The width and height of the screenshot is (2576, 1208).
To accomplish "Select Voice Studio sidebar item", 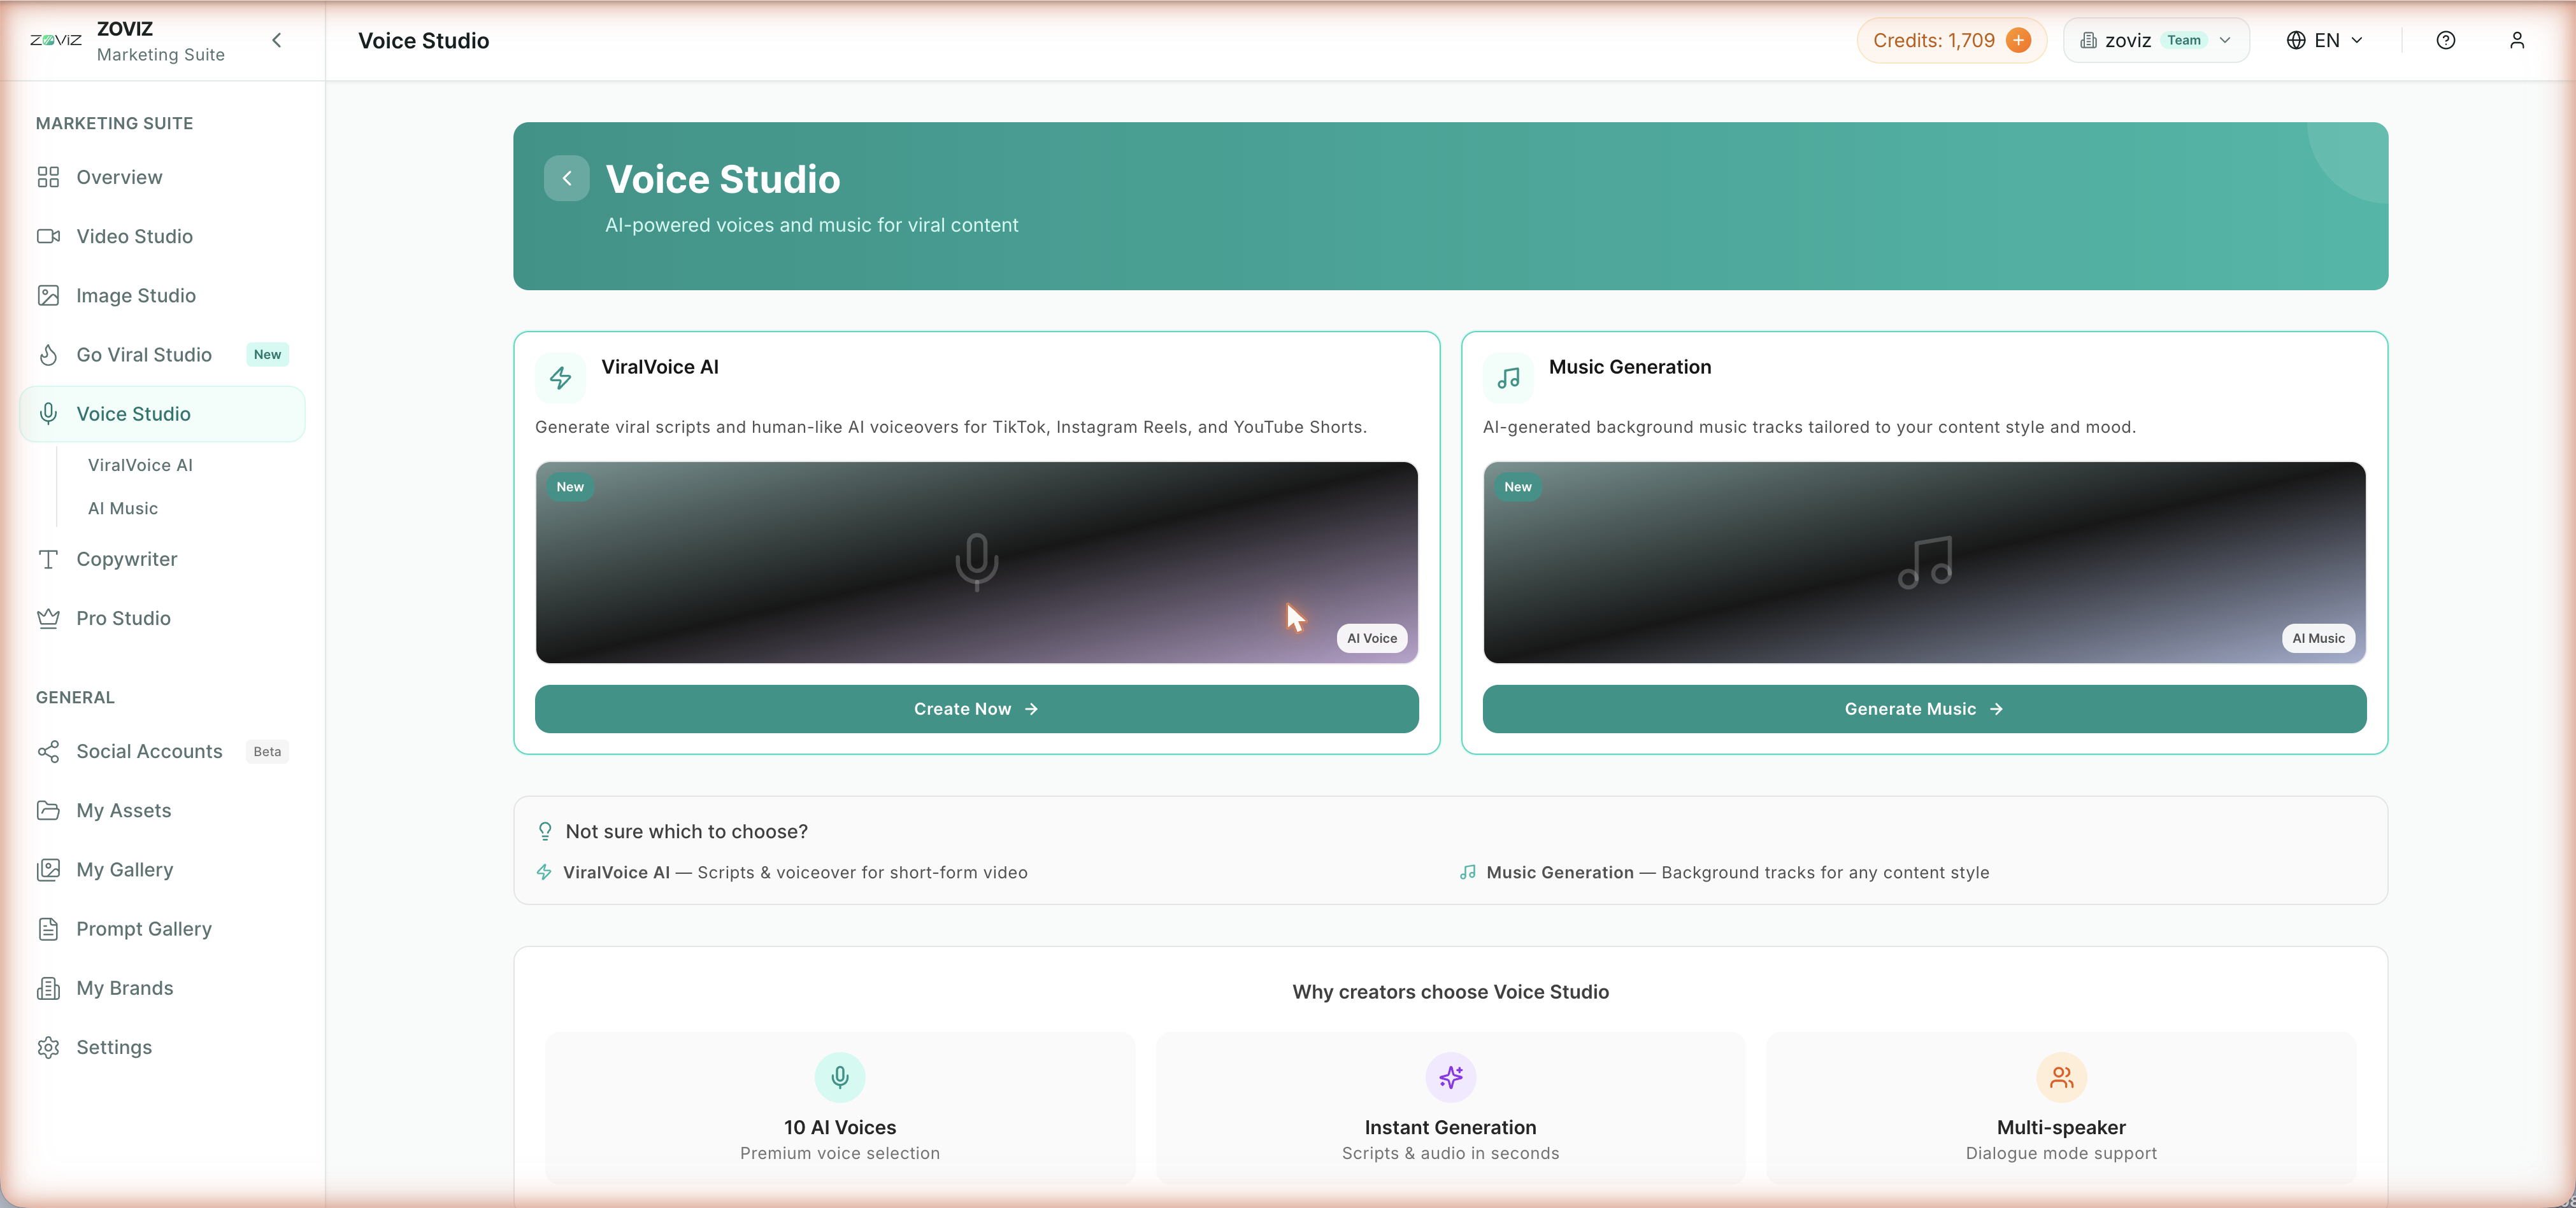I will point(162,414).
